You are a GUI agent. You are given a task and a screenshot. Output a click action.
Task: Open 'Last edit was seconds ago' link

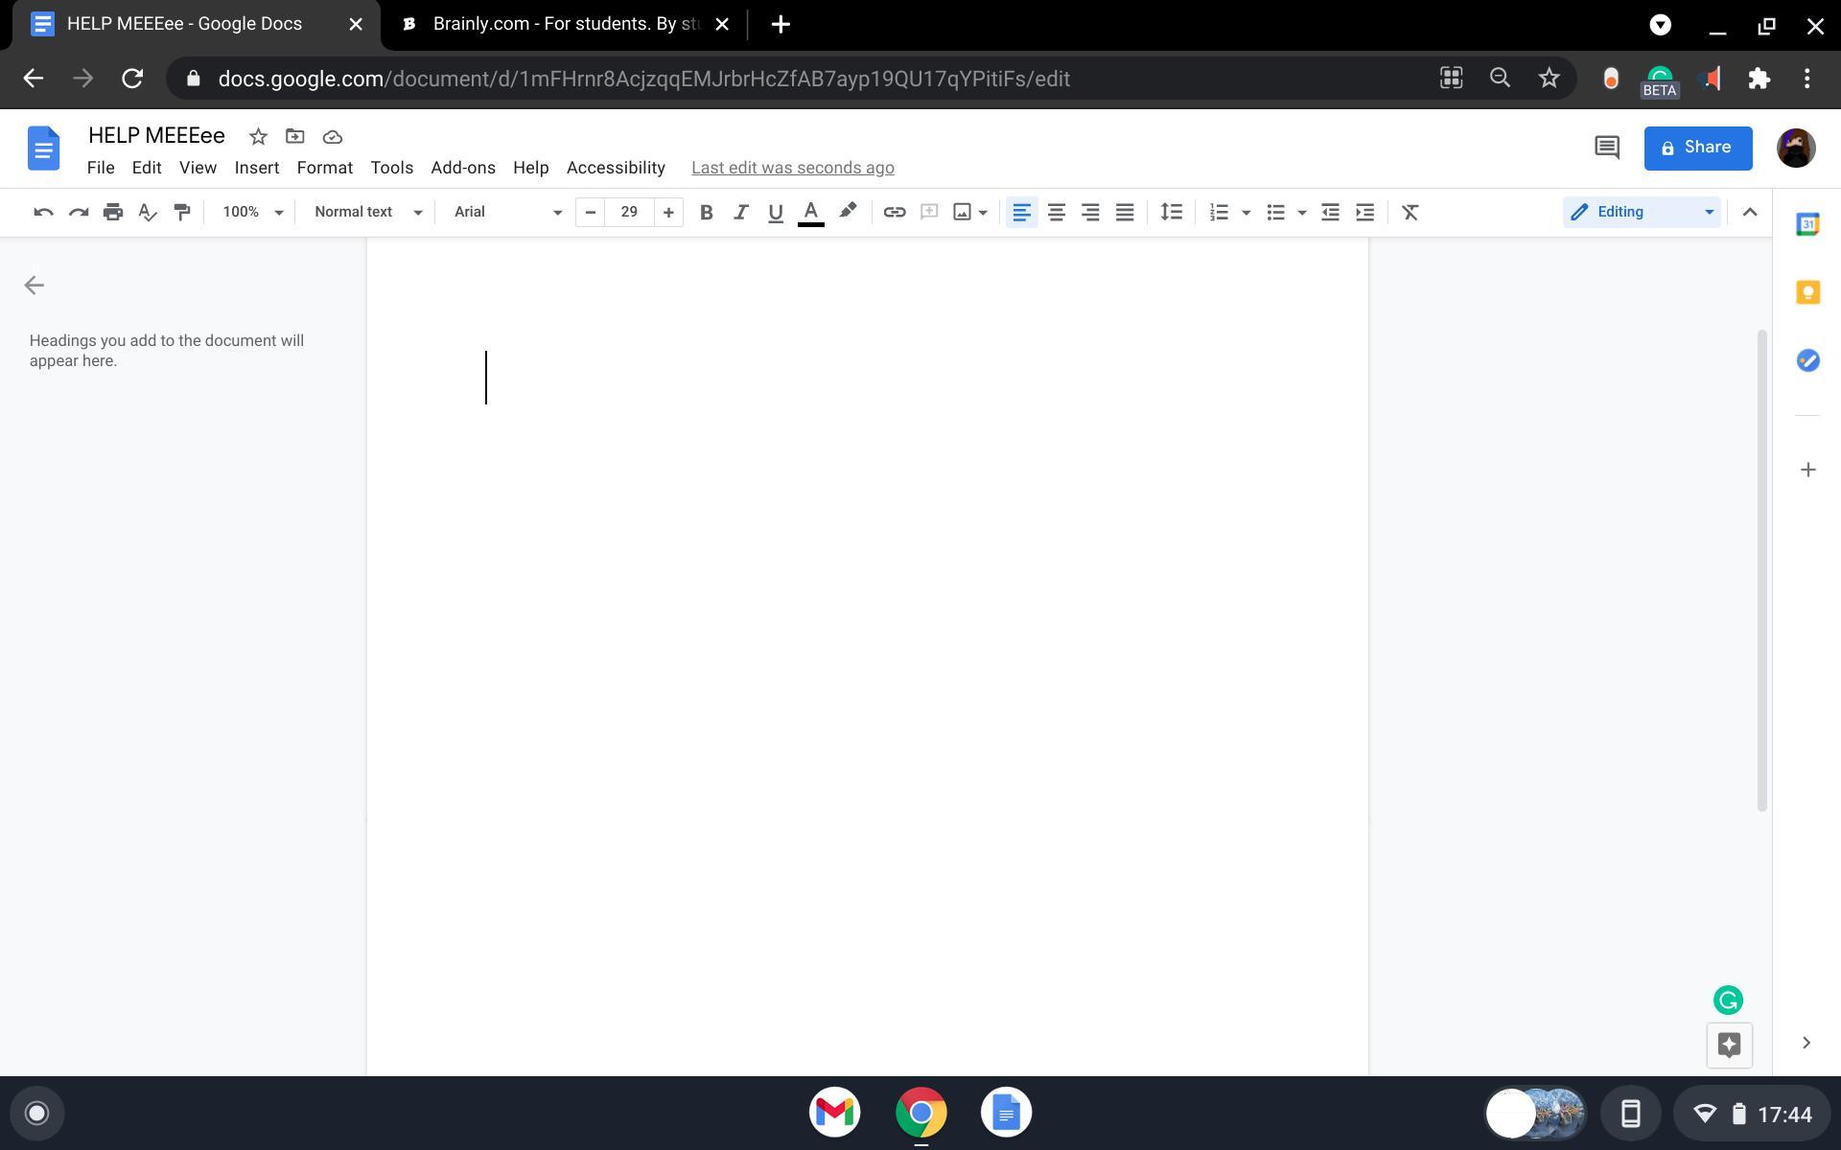792,168
